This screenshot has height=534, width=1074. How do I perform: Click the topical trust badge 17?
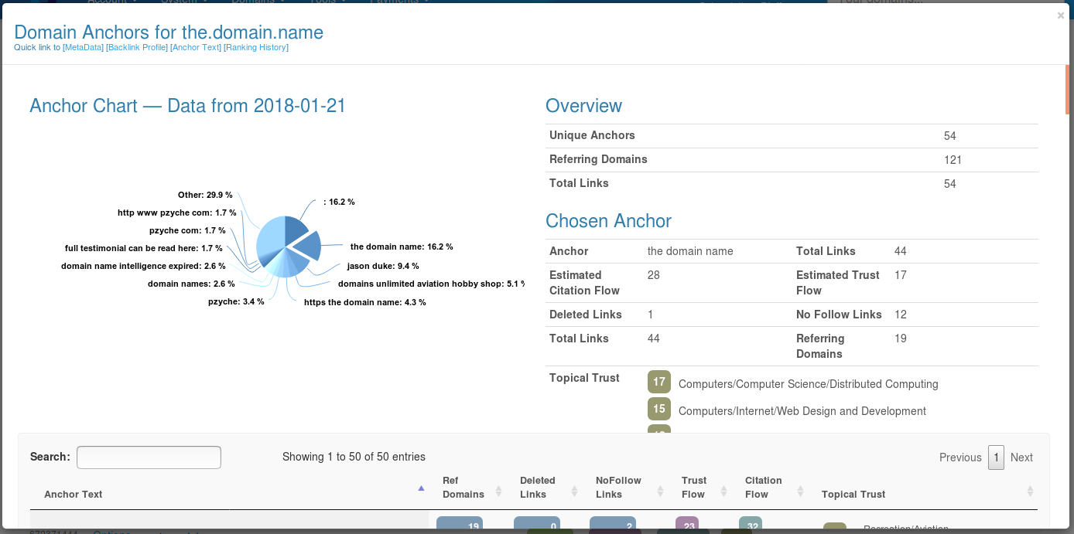click(x=659, y=382)
